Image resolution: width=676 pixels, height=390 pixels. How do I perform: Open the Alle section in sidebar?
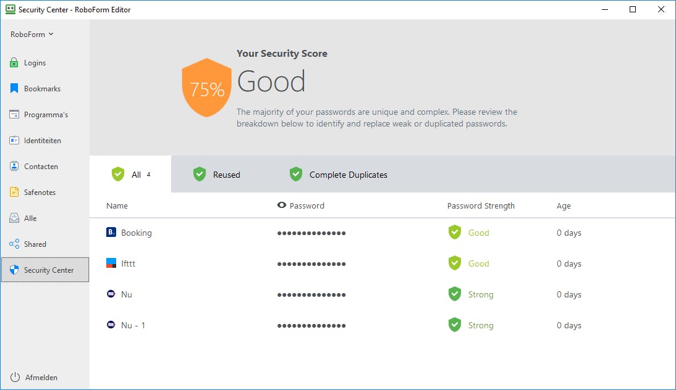coord(30,218)
